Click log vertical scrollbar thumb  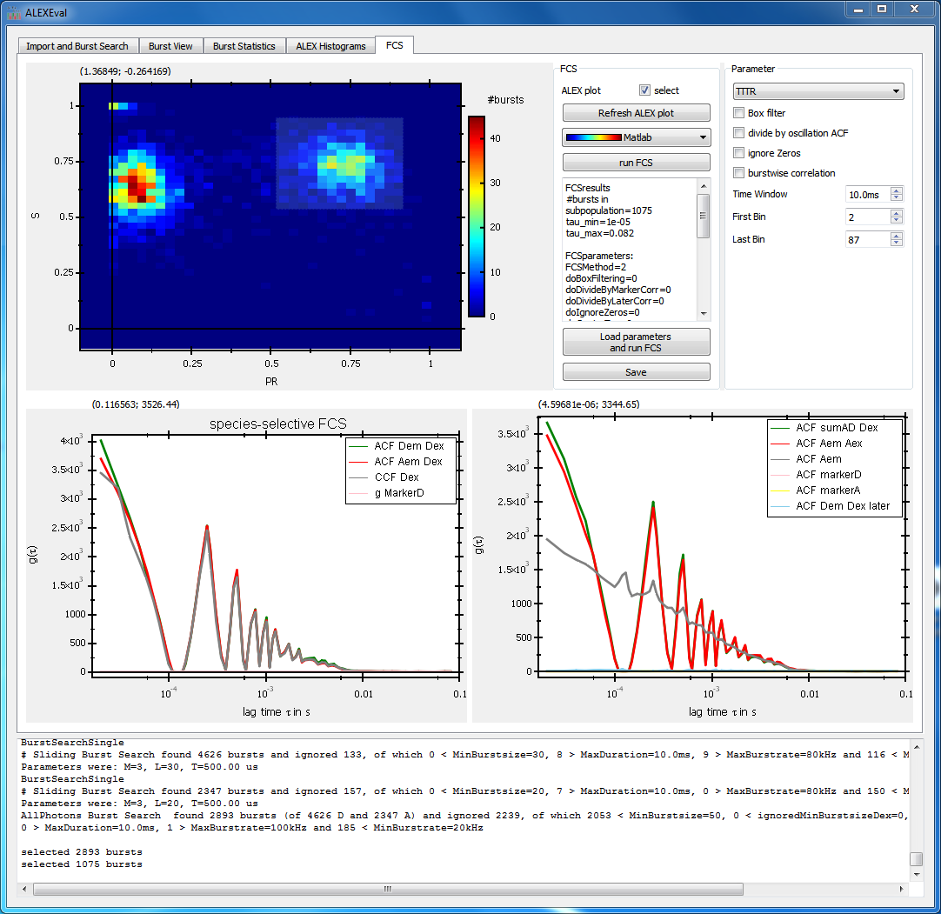point(916,859)
